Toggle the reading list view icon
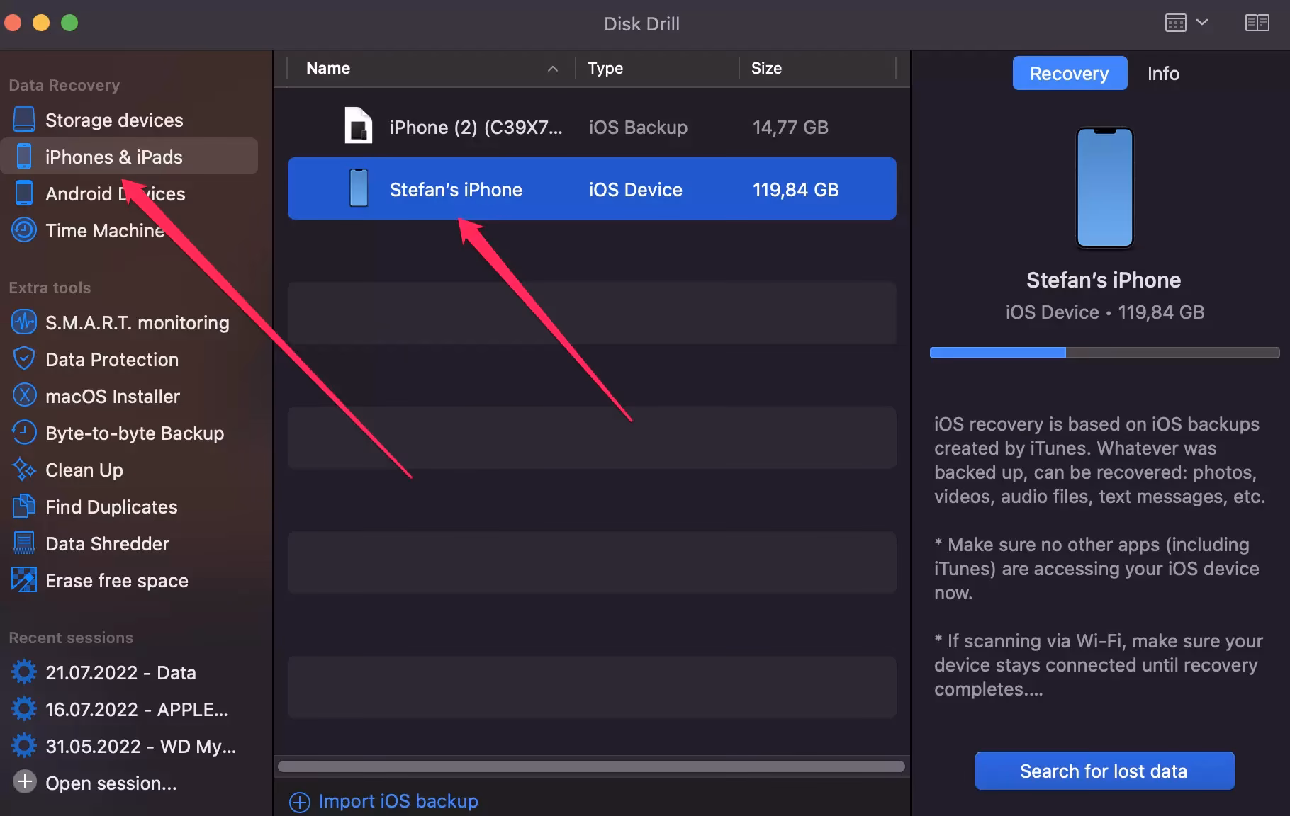 (x=1257, y=22)
